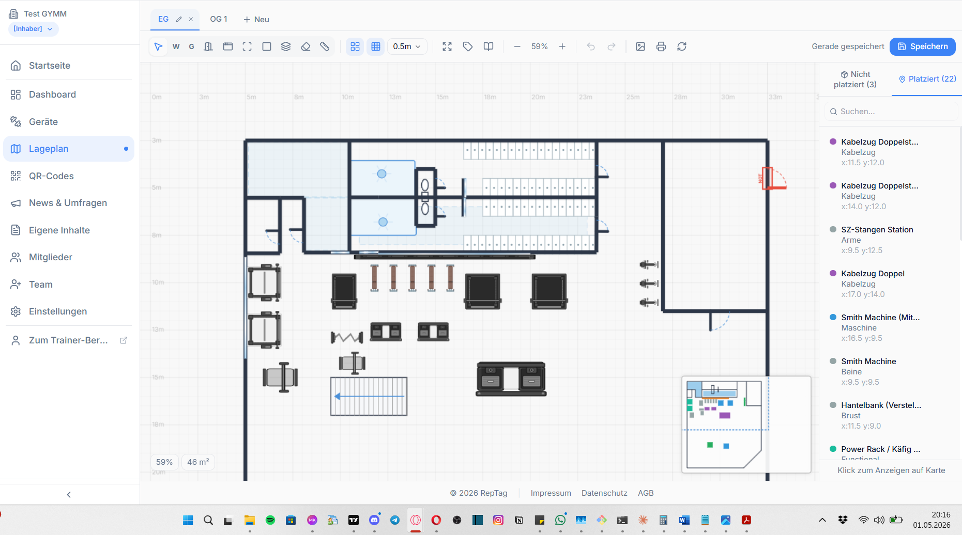Toggle the grid display button
The height and width of the screenshot is (535, 962).
point(376,46)
